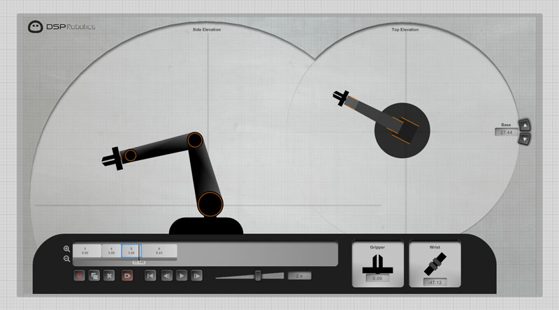Viewport: 559px width, 310px height.
Task: Step back one frame
Action: (x=166, y=276)
